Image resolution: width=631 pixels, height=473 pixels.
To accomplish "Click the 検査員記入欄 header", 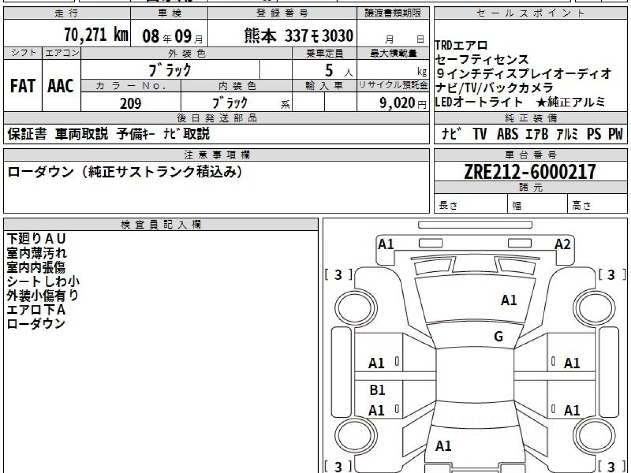I will [161, 224].
